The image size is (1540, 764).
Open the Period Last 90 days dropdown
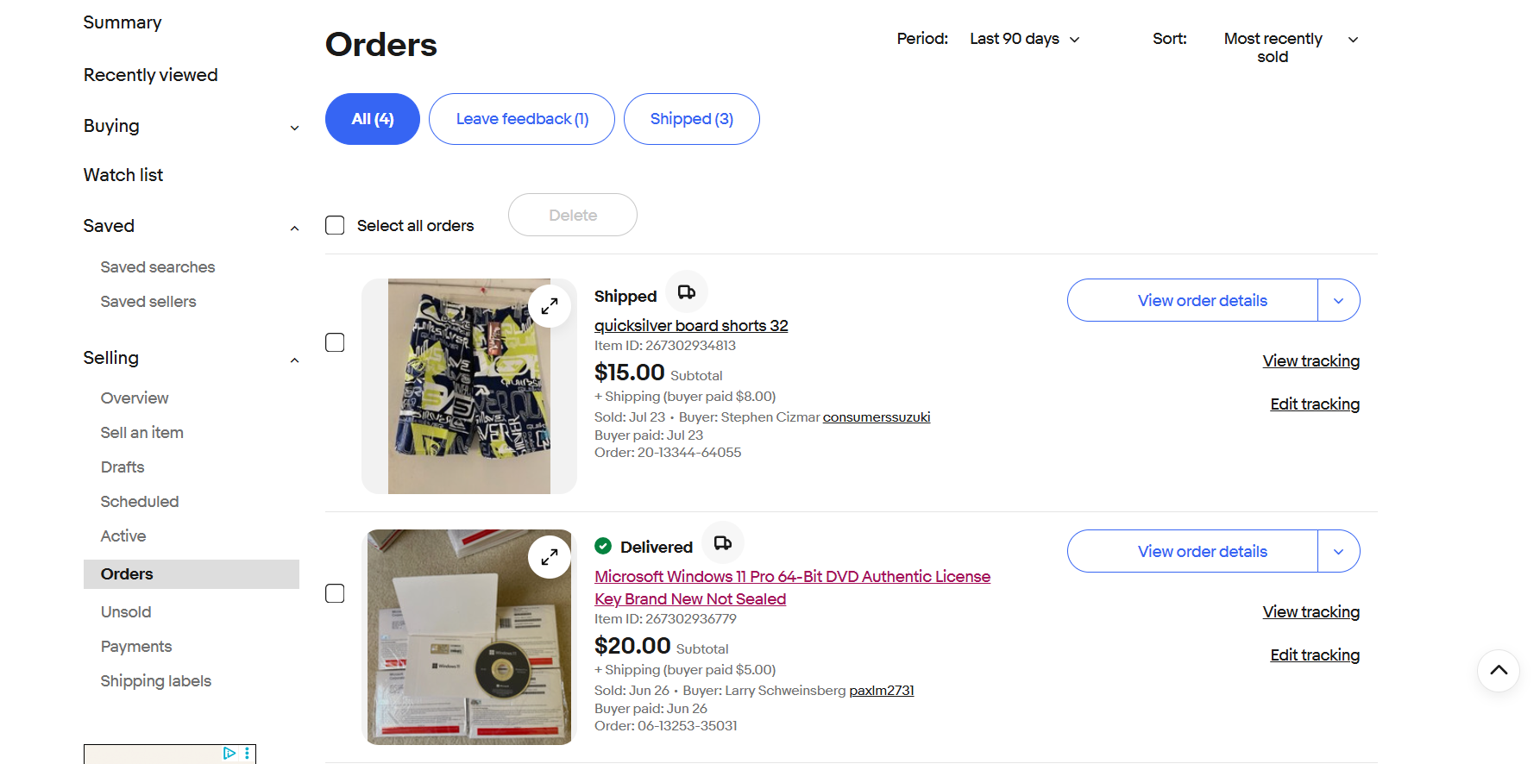(1025, 39)
